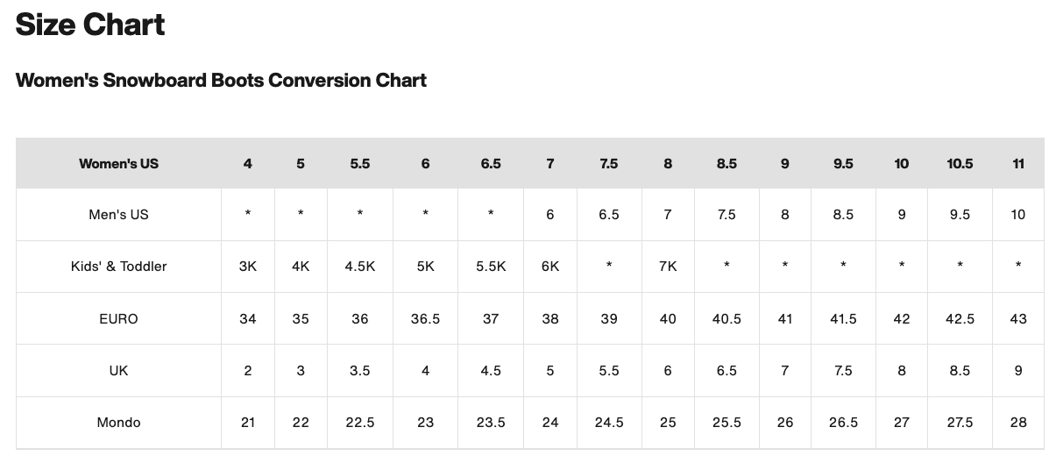Select Mondo size 28 cell
This screenshot has height=463, width=1056.
click(x=1018, y=423)
